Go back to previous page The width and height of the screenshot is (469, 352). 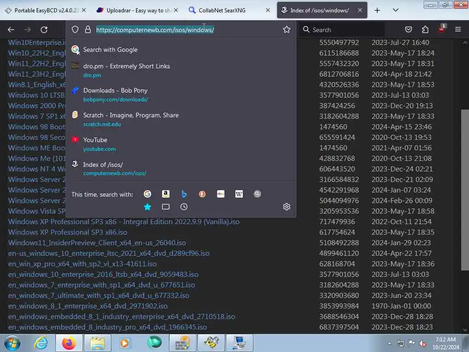pyautogui.click(x=11, y=30)
